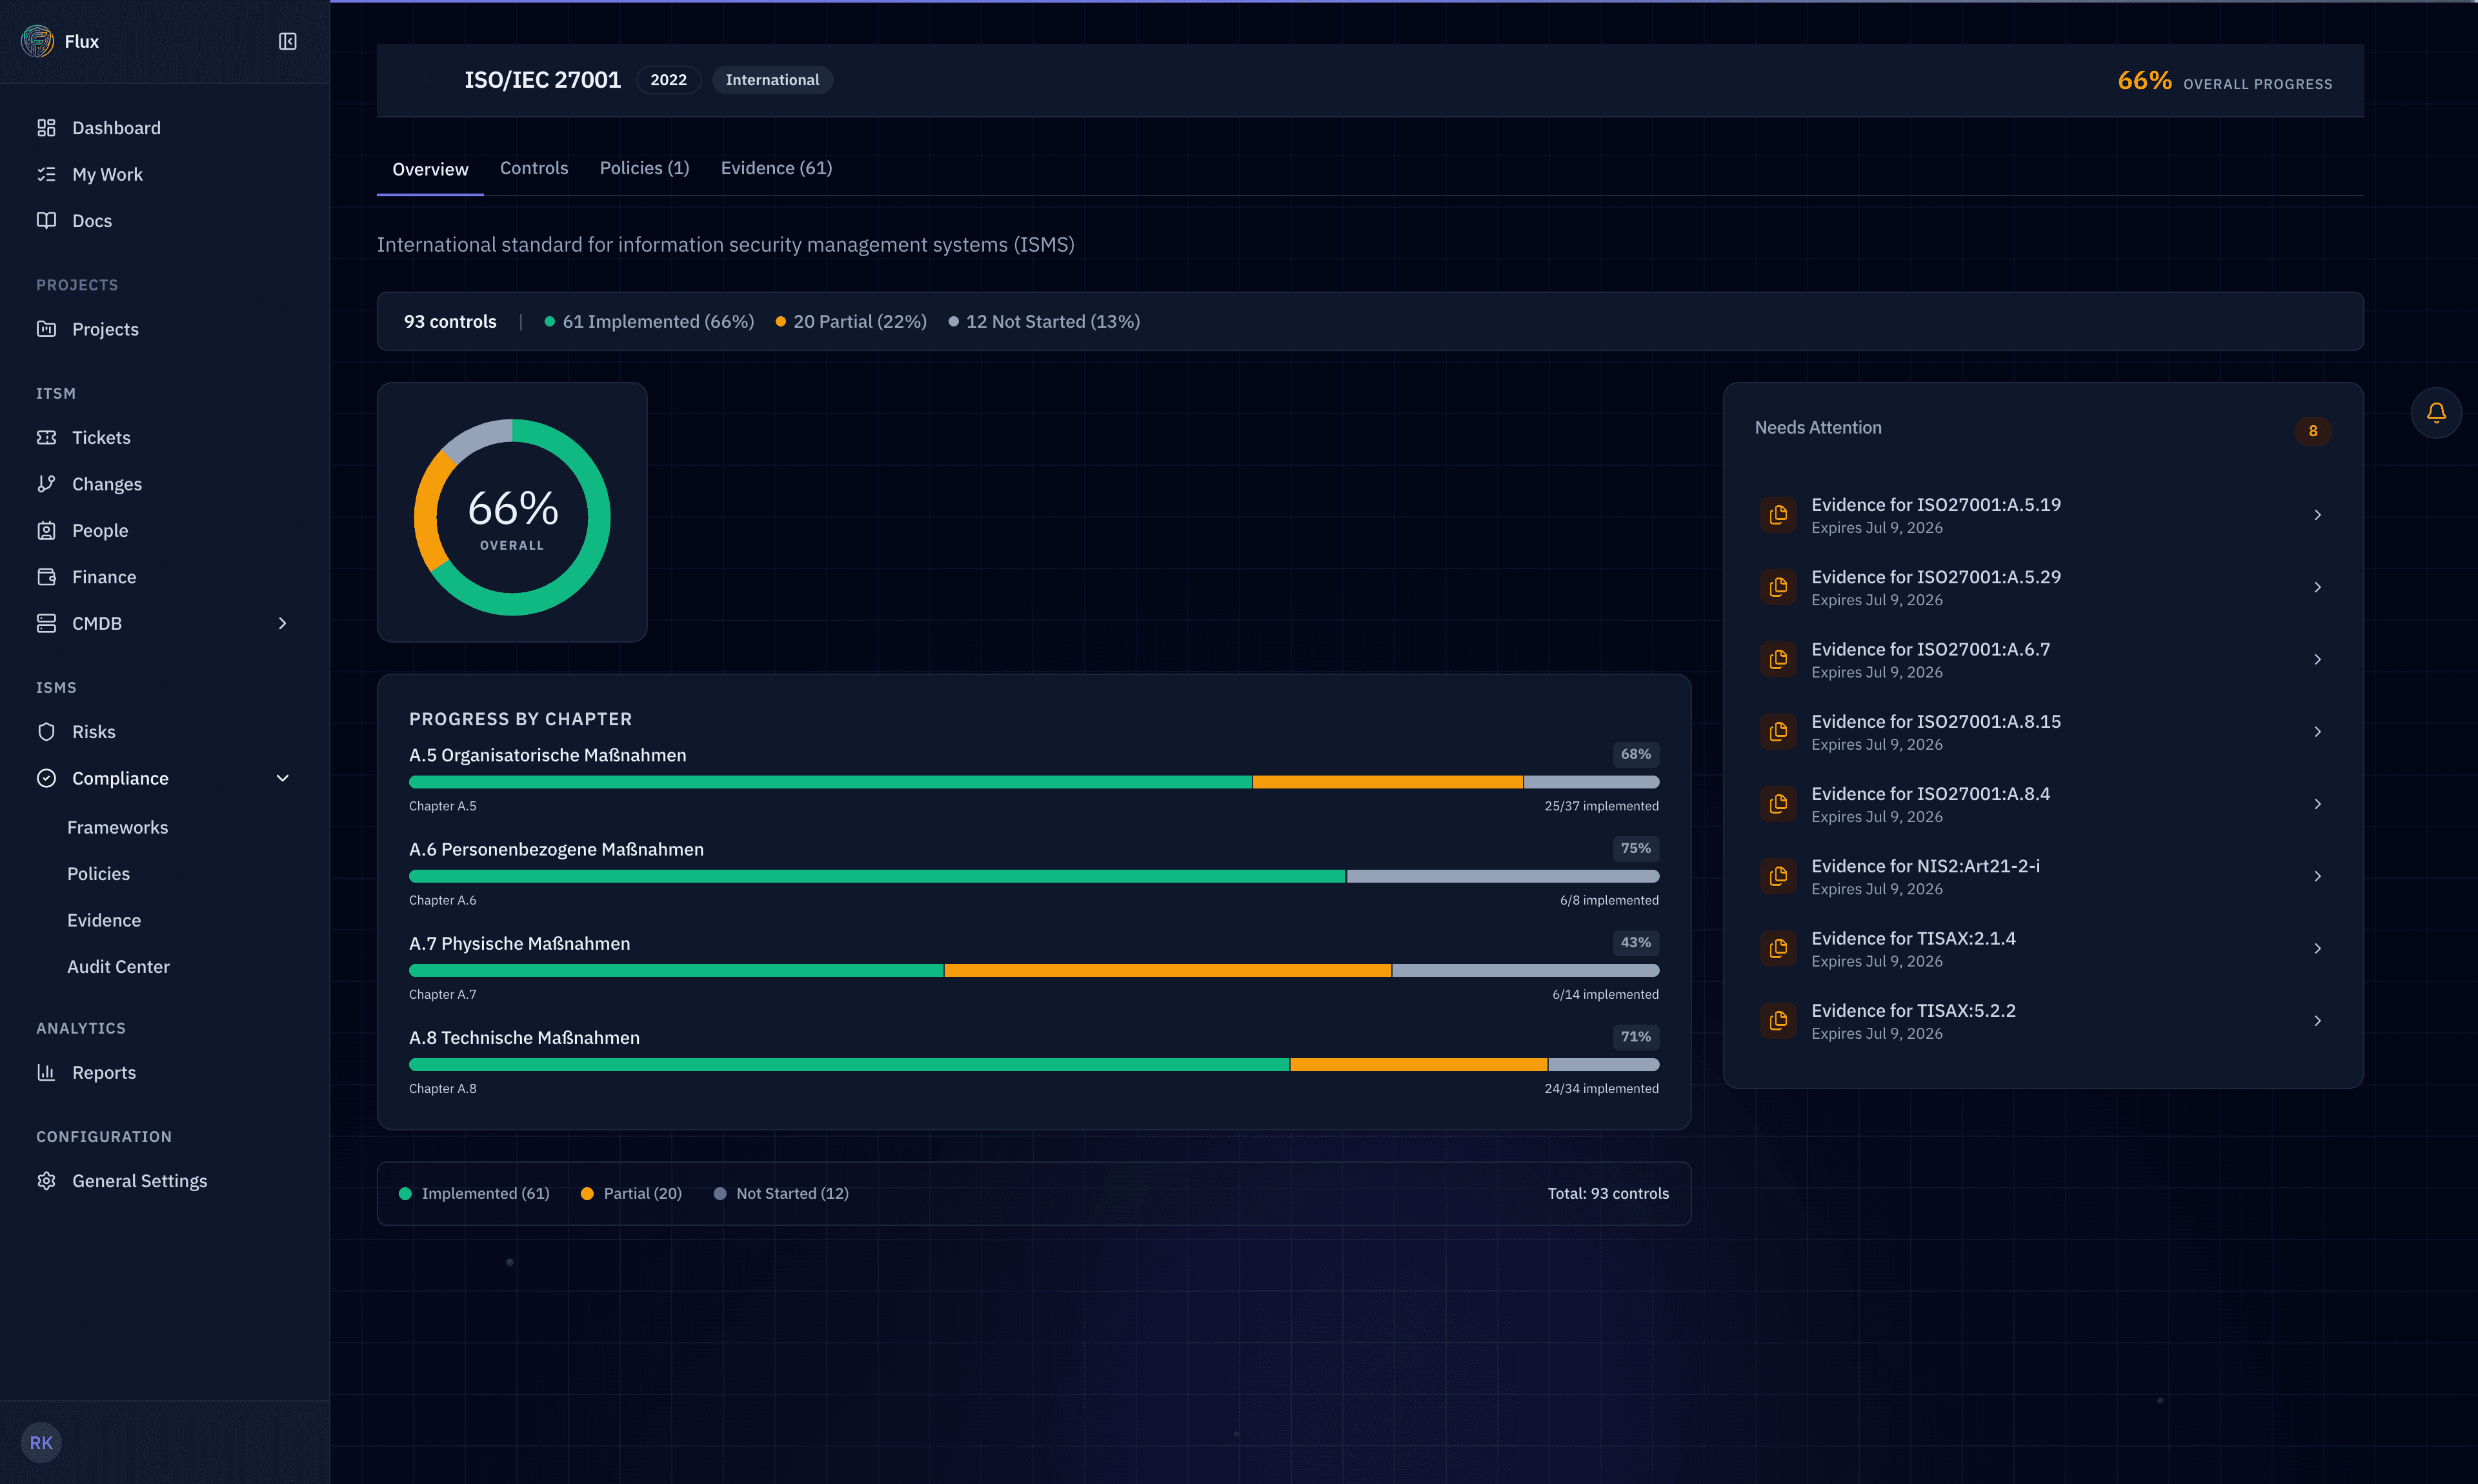Click the Risks shield icon

pyautogui.click(x=46, y=732)
